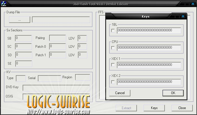Screen dimensions: 197x115
Task: Close the 360 Flash Tool main window
Action: click(x=193, y=4)
